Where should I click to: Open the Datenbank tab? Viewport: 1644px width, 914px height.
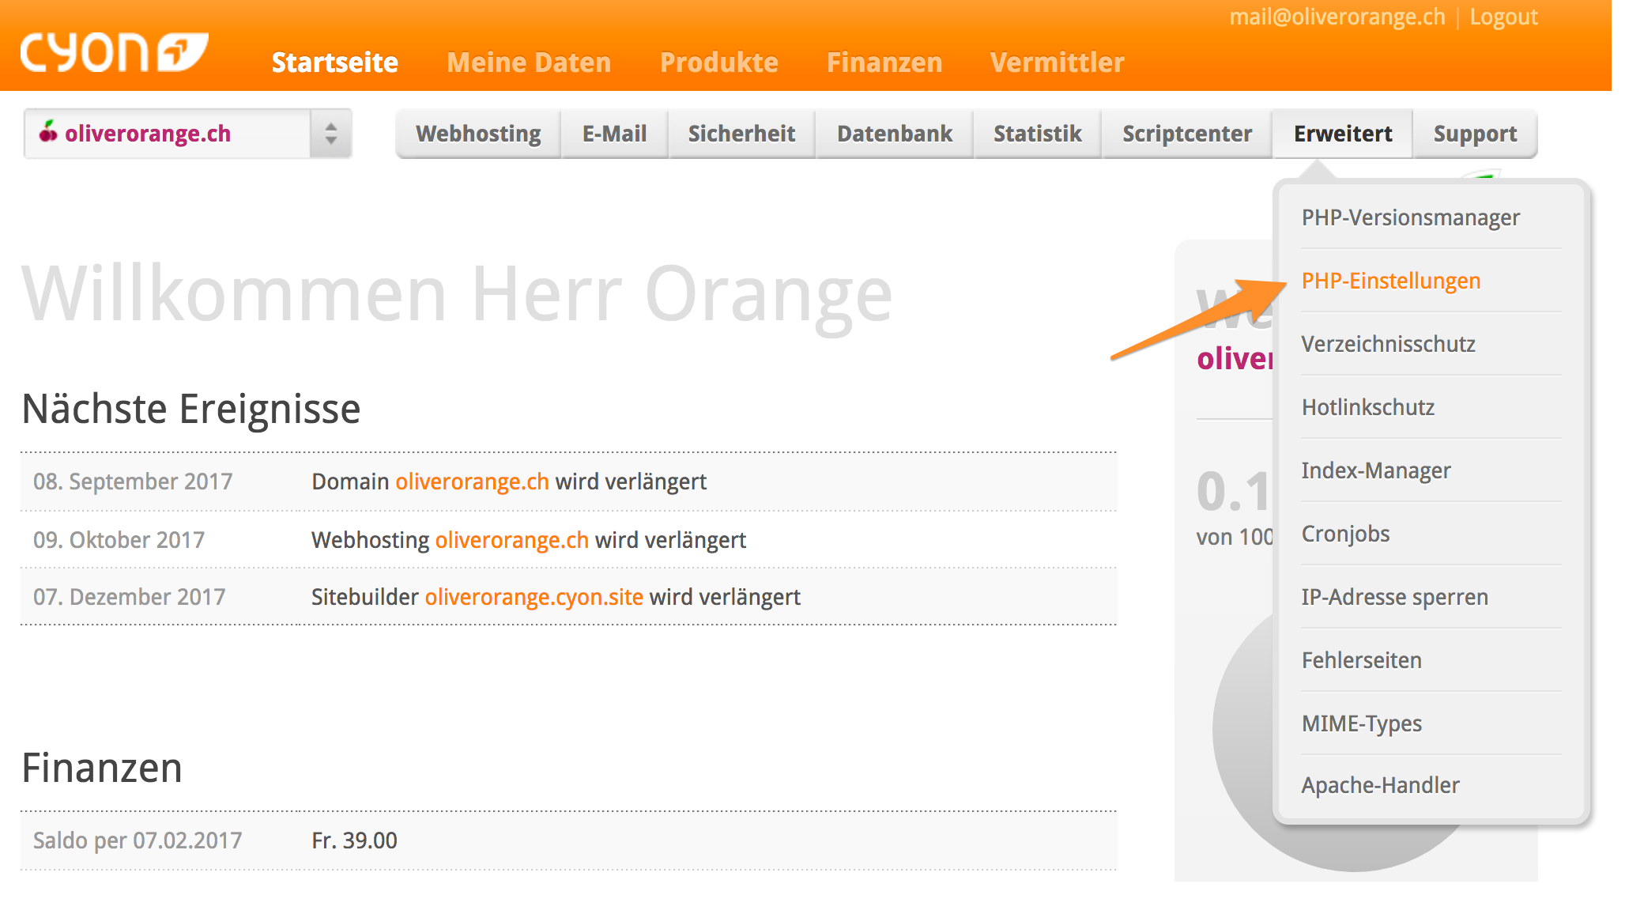tap(895, 134)
